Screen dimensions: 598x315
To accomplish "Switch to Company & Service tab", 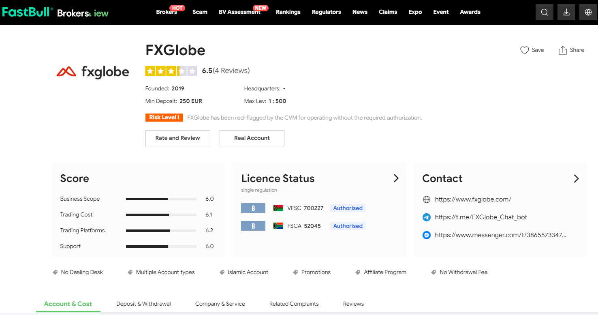I will (220, 304).
